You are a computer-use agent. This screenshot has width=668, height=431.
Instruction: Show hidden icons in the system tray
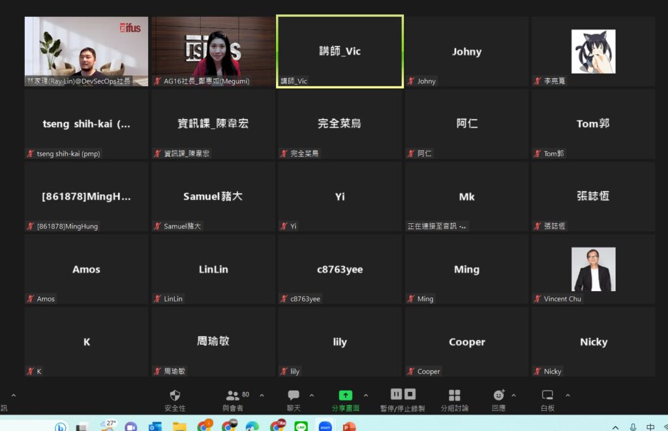[616, 427]
